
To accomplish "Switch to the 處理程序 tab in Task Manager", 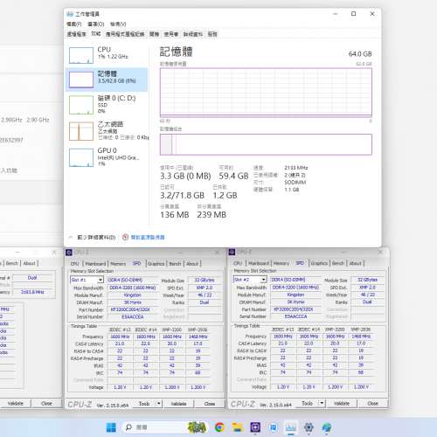I will point(77,34).
